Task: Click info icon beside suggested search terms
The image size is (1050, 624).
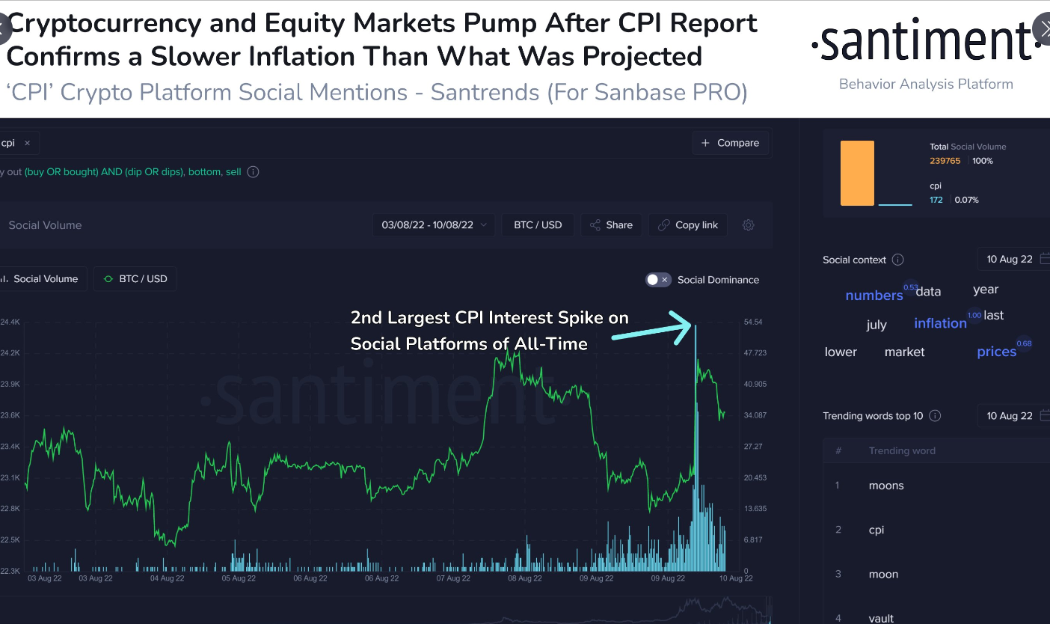Action: tap(253, 172)
